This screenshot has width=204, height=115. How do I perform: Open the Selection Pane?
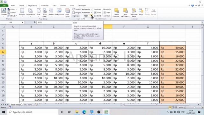134,12
